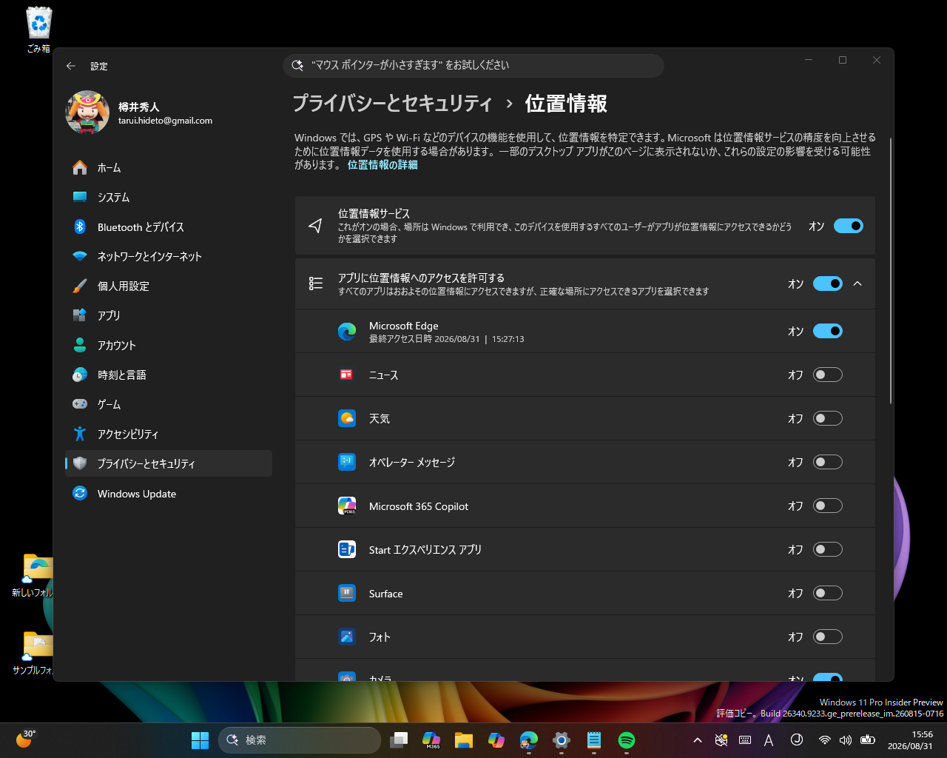Click the フォト app icon
Image resolution: width=947 pixels, height=758 pixels.
click(x=347, y=637)
